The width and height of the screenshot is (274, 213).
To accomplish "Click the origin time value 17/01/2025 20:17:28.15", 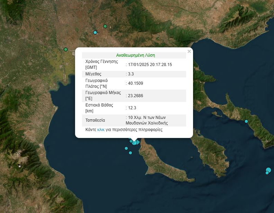I will coord(150,65).
